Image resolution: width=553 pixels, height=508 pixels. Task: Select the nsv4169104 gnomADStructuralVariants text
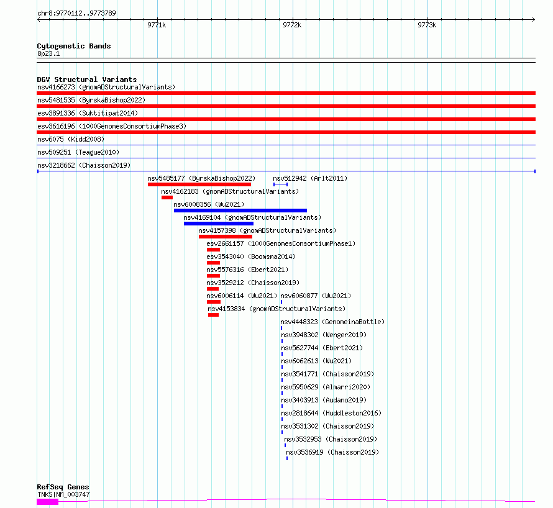coord(252,217)
